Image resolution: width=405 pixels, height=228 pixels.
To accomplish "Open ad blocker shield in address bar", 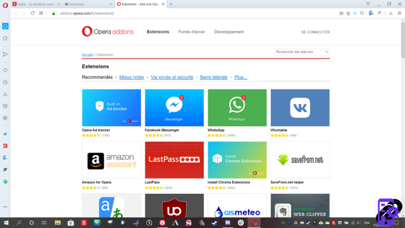I will coord(348,13).
